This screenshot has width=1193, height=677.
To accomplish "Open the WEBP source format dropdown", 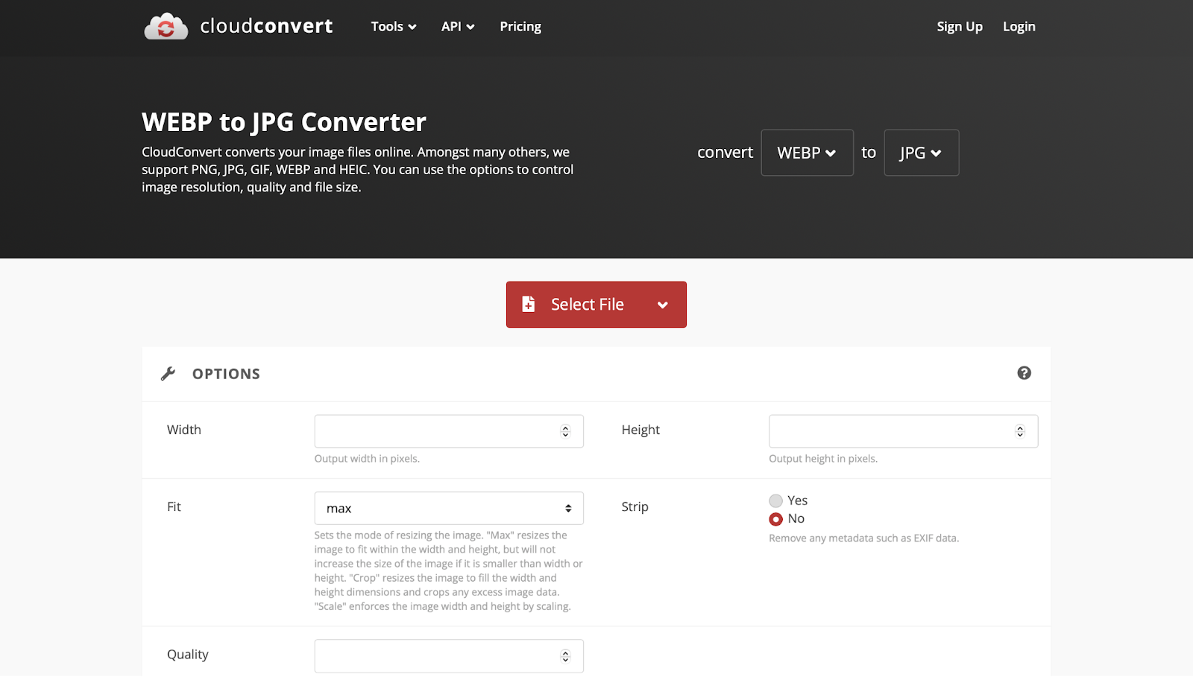I will pyautogui.click(x=807, y=153).
